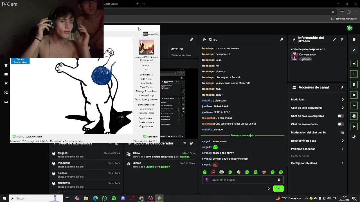Viewport: 360px width, 202px height.
Task: Select Create desktop shortcut in PolyMC
Action: 146,99
